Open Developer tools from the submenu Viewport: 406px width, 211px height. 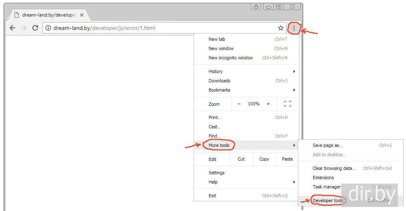(x=351, y=201)
